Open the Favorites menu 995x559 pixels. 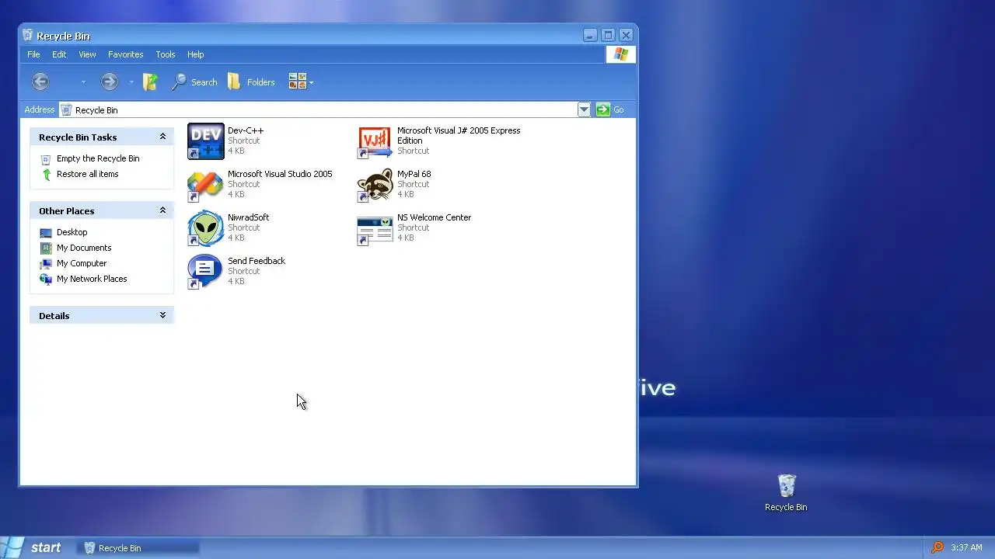tap(125, 54)
